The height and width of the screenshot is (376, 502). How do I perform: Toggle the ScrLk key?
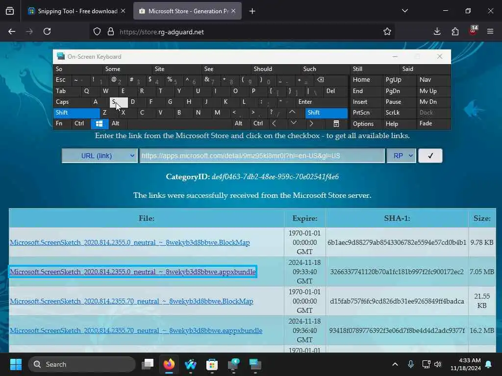399,113
